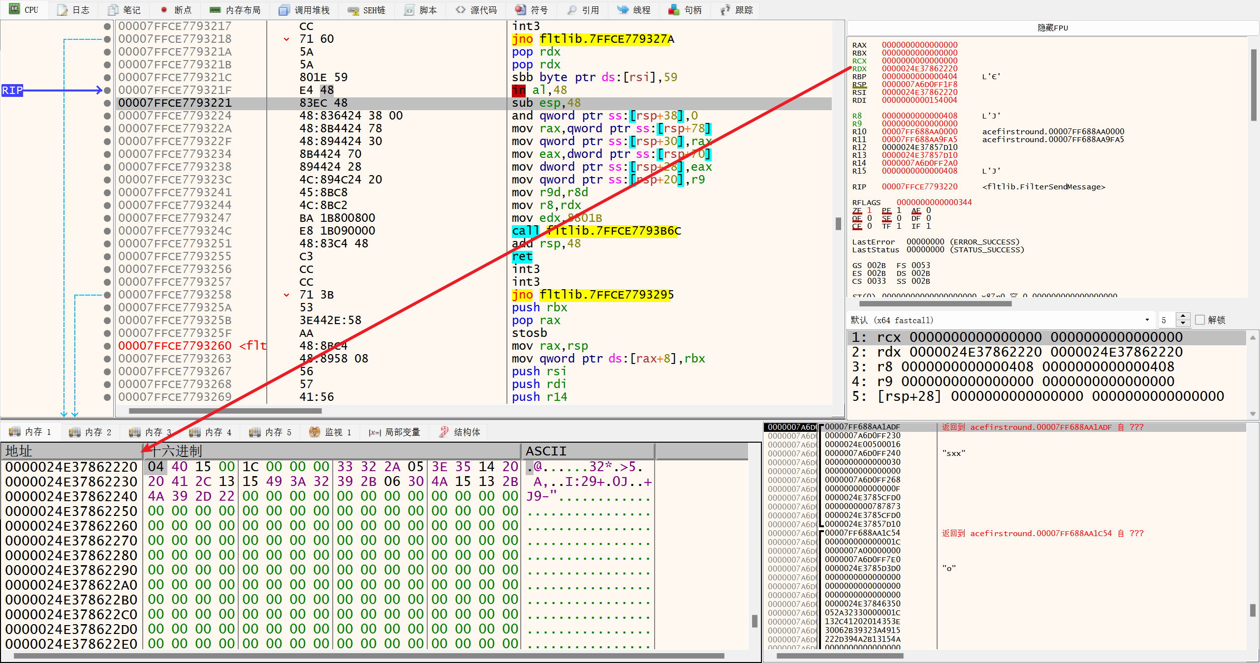Open the 句柄 handles tab icon
The width and height of the screenshot is (1260, 663).
point(674,10)
